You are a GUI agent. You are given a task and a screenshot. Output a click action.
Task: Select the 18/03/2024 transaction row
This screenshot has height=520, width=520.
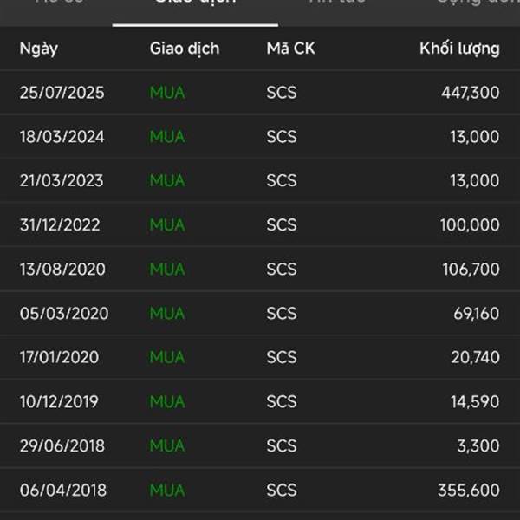point(260,136)
